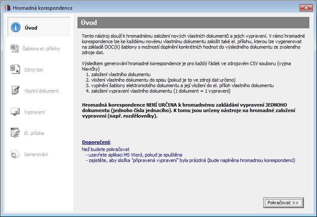Screen dimensions: 317x217
Task: Click the Pokračovat >> button
Action: 283,203
